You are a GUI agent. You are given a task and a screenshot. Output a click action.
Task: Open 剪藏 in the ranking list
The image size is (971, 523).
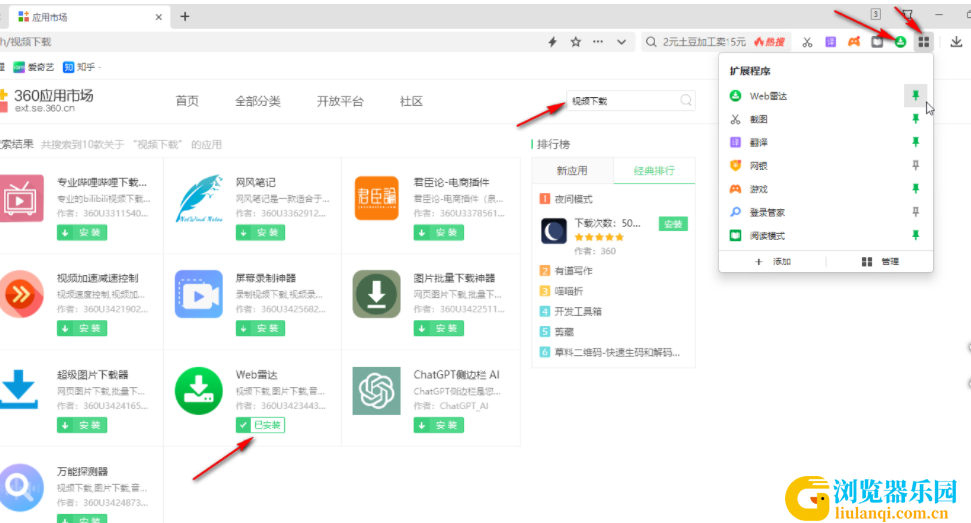(x=564, y=332)
